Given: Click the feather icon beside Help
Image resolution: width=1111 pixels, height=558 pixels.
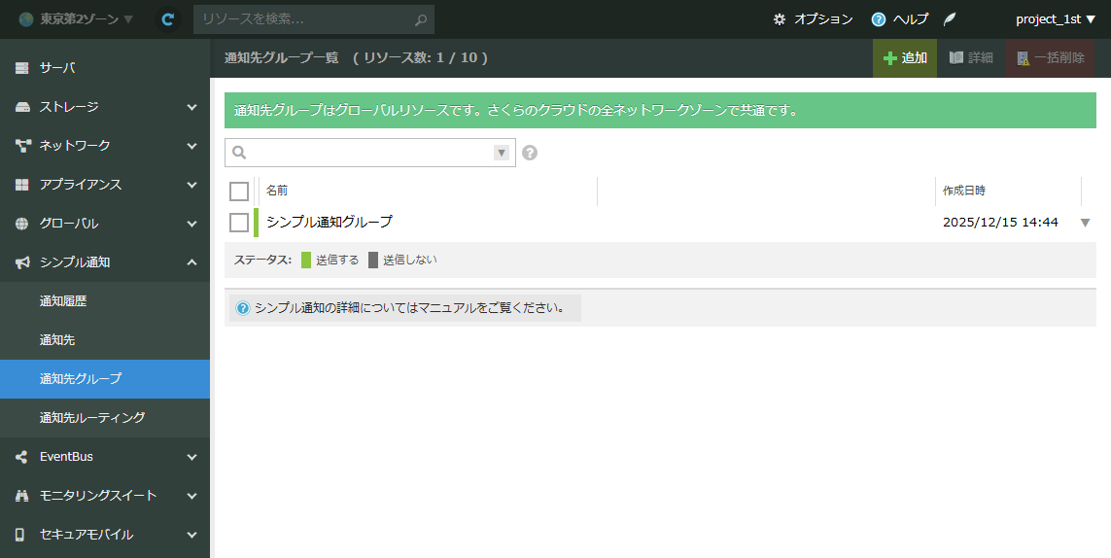Looking at the screenshot, I should pos(950,19).
